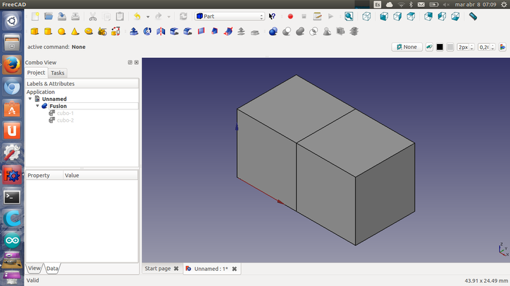510x286 pixels.
Task: Click the sphere primitive icon
Action: [x=62, y=31]
